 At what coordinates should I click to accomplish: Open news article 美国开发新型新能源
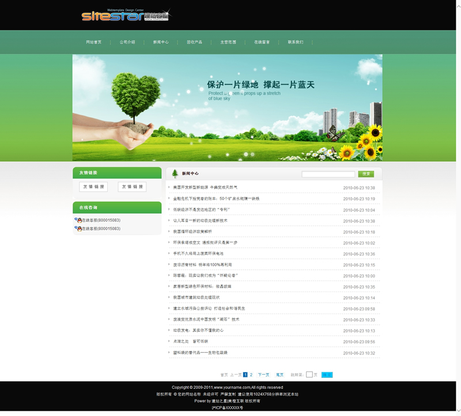tap(205, 188)
